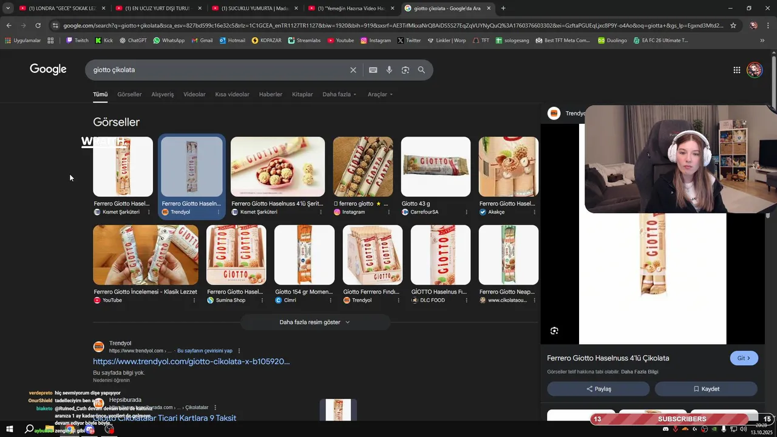The image size is (777, 437).
Task: Click the Chrome address bar URL
Action: 393,25
